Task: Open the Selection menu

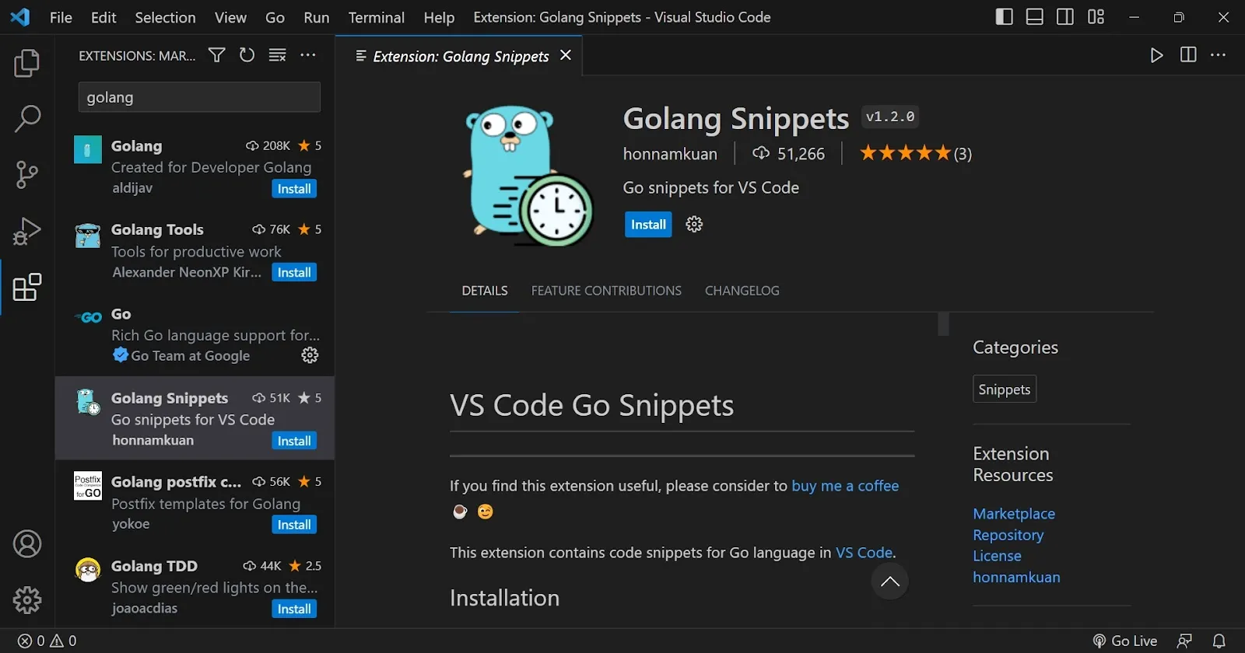Action: pos(165,17)
